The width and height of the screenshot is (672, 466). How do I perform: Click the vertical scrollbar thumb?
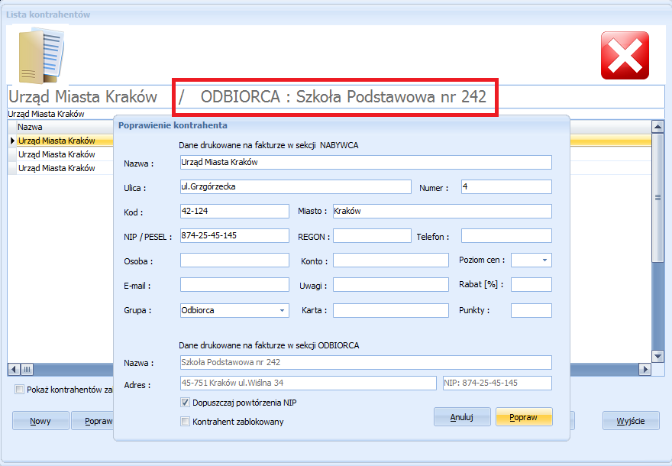(657, 198)
